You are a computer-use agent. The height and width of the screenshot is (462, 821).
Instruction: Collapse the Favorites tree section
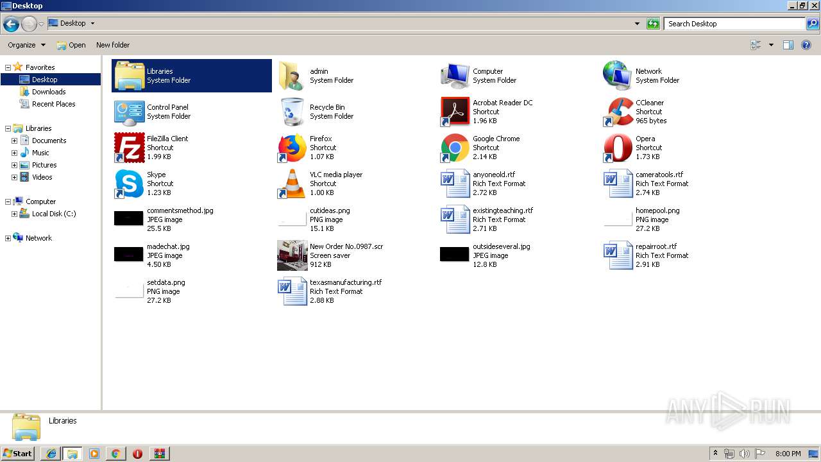pyautogui.click(x=8, y=67)
